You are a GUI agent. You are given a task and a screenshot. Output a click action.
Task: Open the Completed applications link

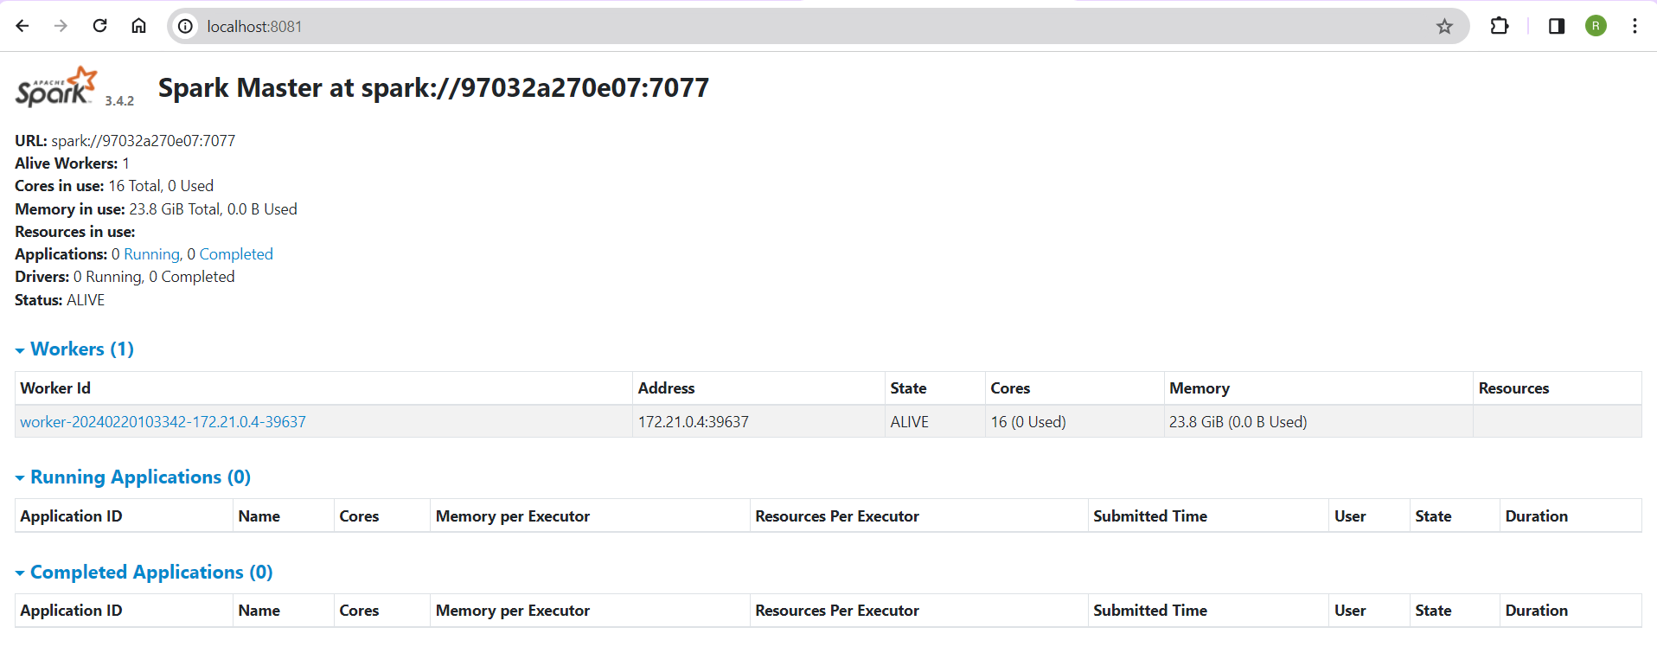tap(236, 254)
